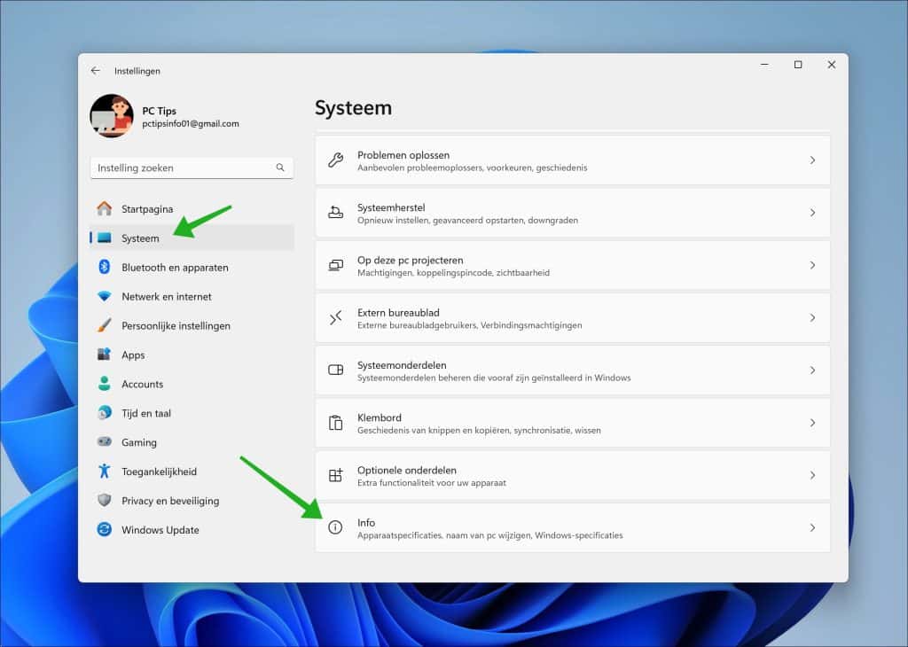Click the Accounts person icon
908x647 pixels.
(x=105, y=384)
